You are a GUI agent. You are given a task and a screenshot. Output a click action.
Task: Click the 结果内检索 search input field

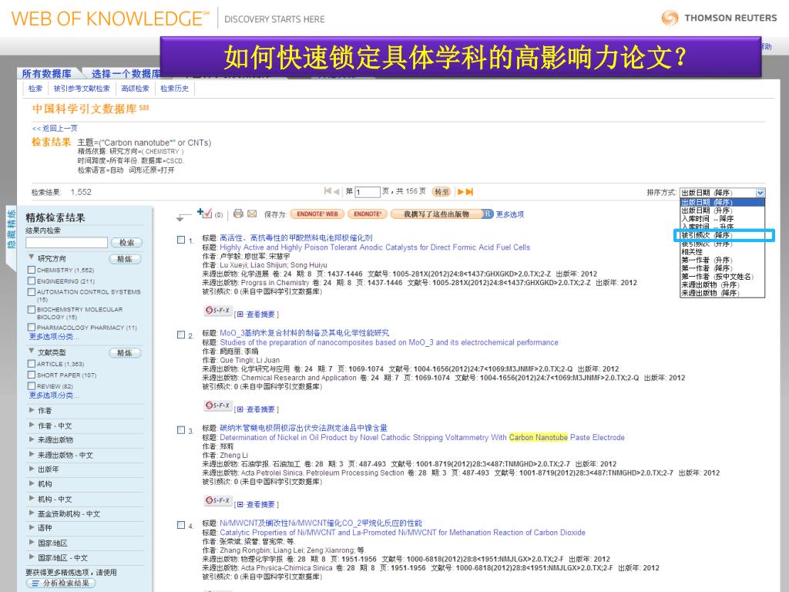pyautogui.click(x=67, y=243)
